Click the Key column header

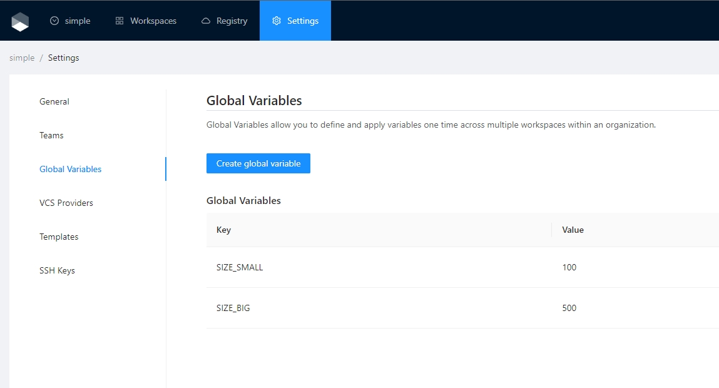tap(223, 230)
